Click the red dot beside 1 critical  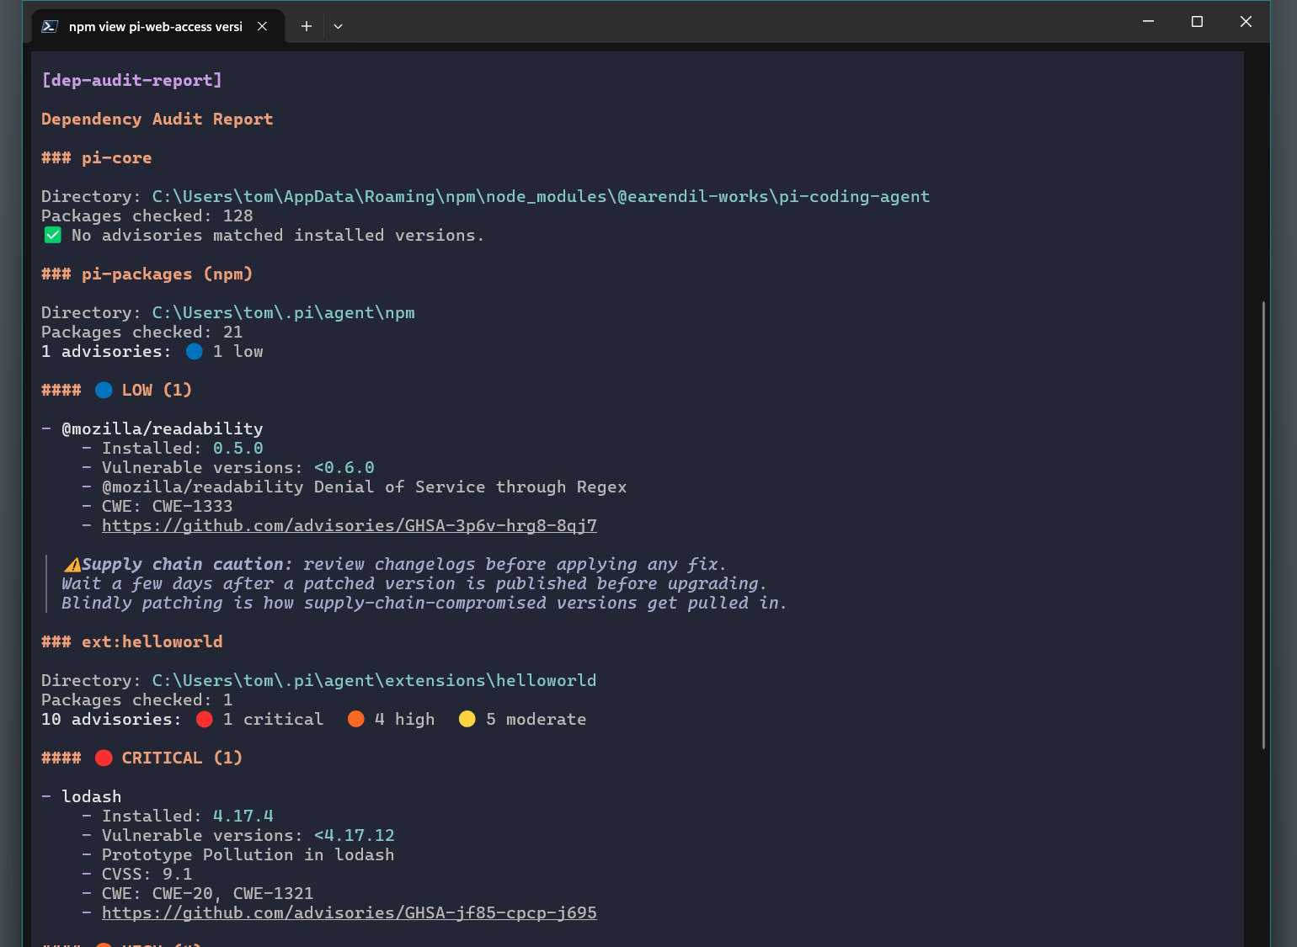(x=205, y=719)
